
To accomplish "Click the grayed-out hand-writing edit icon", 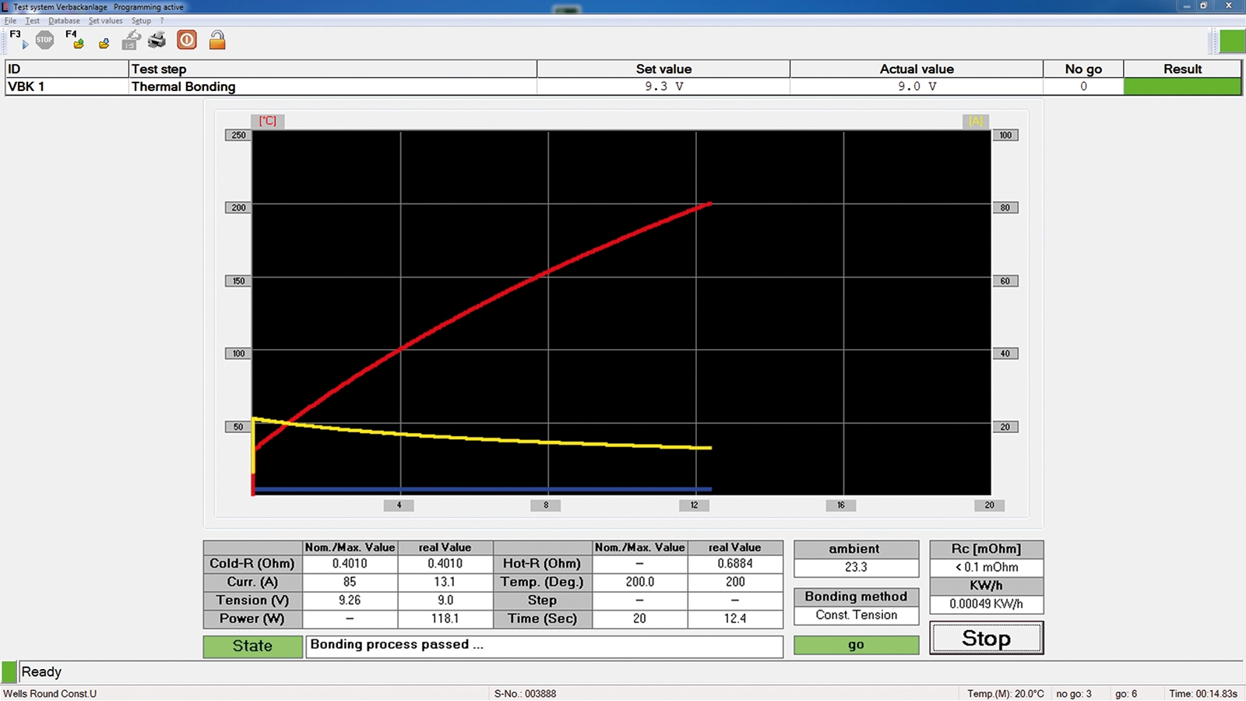I will tap(131, 41).
